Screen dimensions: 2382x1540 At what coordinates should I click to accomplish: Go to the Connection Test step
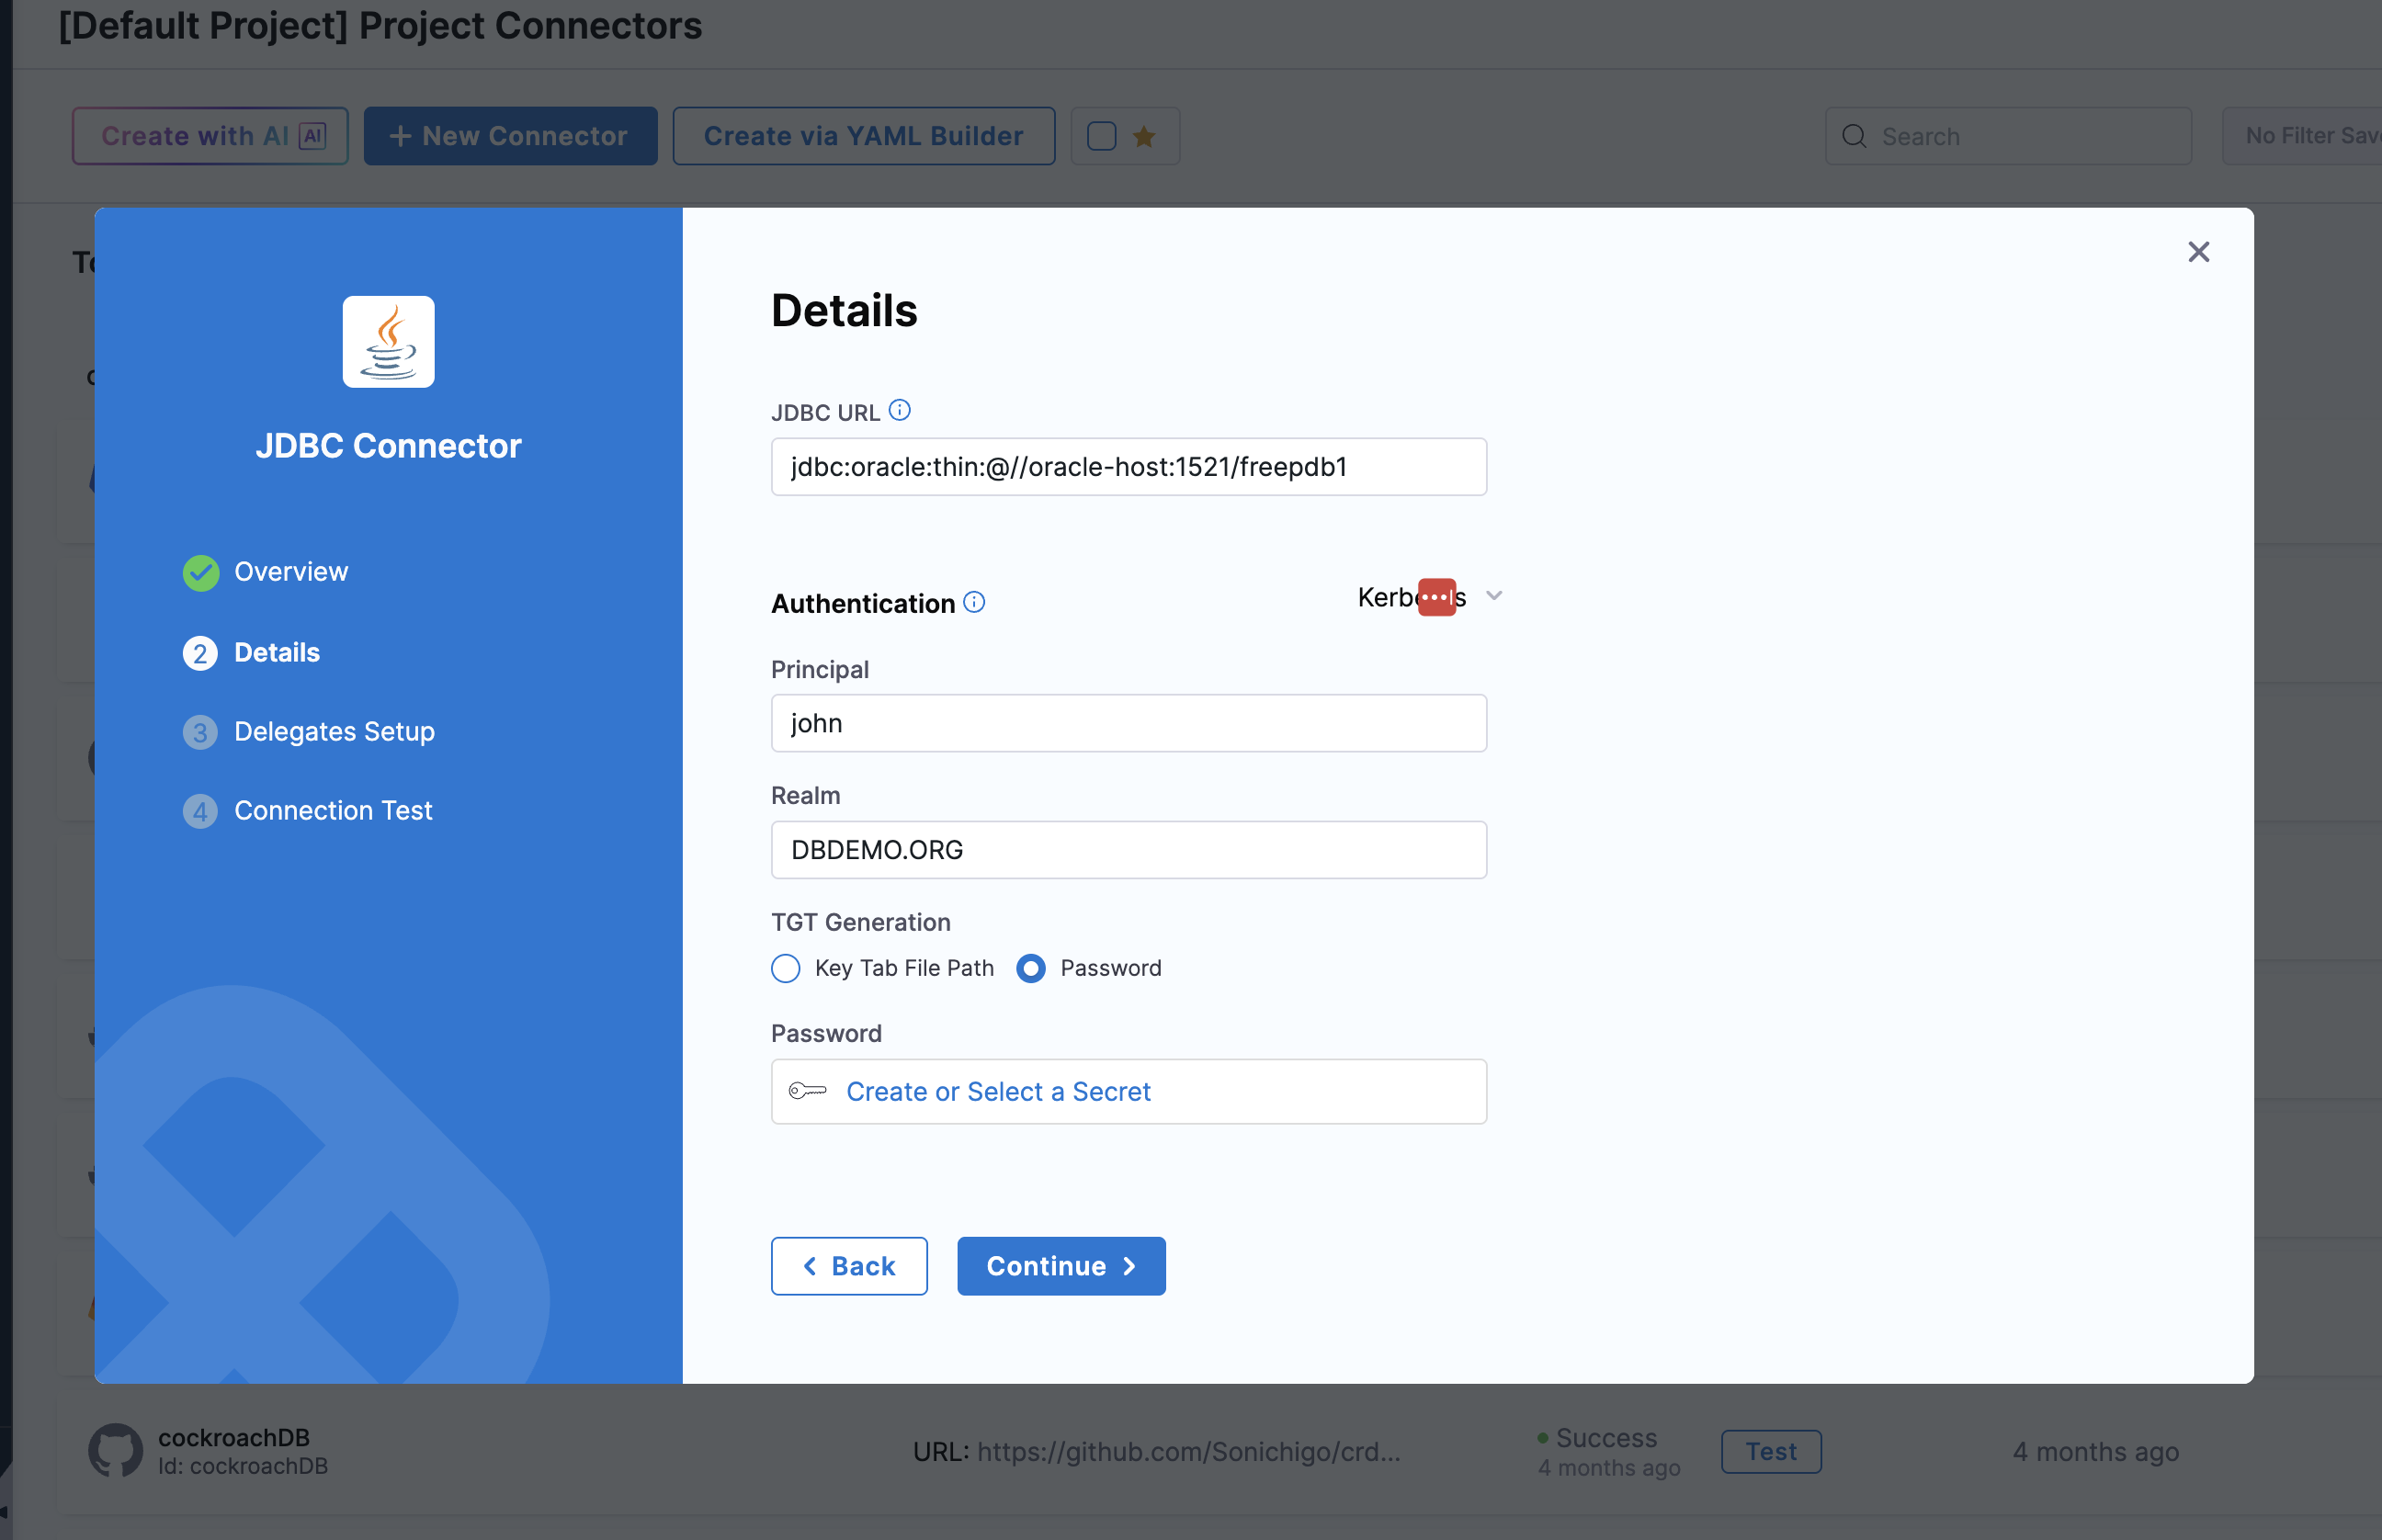pos(333,810)
